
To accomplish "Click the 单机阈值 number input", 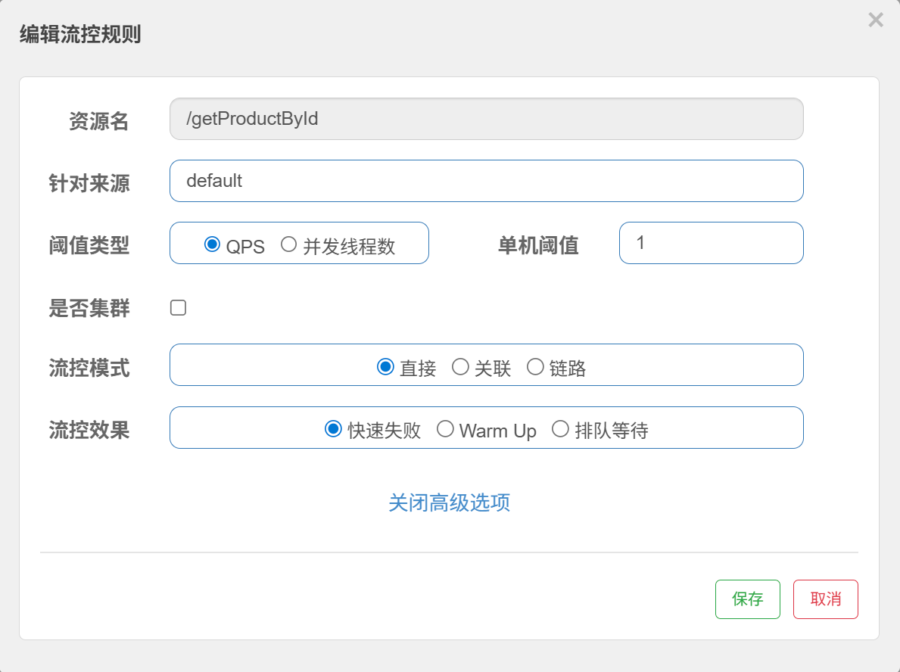I will click(x=711, y=243).
